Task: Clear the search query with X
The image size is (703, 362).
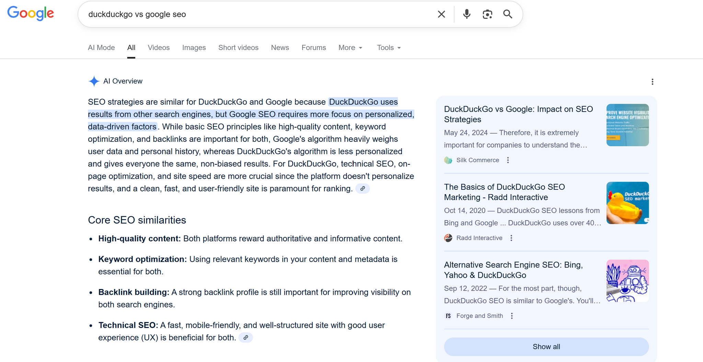Action: [441, 14]
